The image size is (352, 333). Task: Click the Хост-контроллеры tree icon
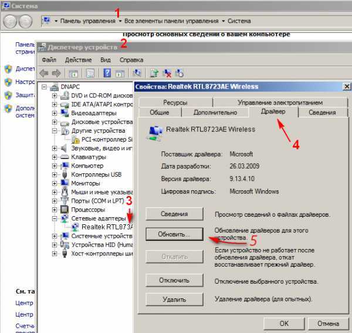65,254
